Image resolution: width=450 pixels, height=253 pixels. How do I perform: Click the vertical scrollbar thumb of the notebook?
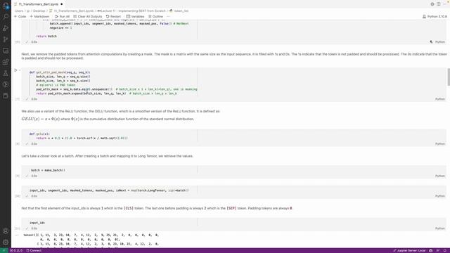point(449,77)
